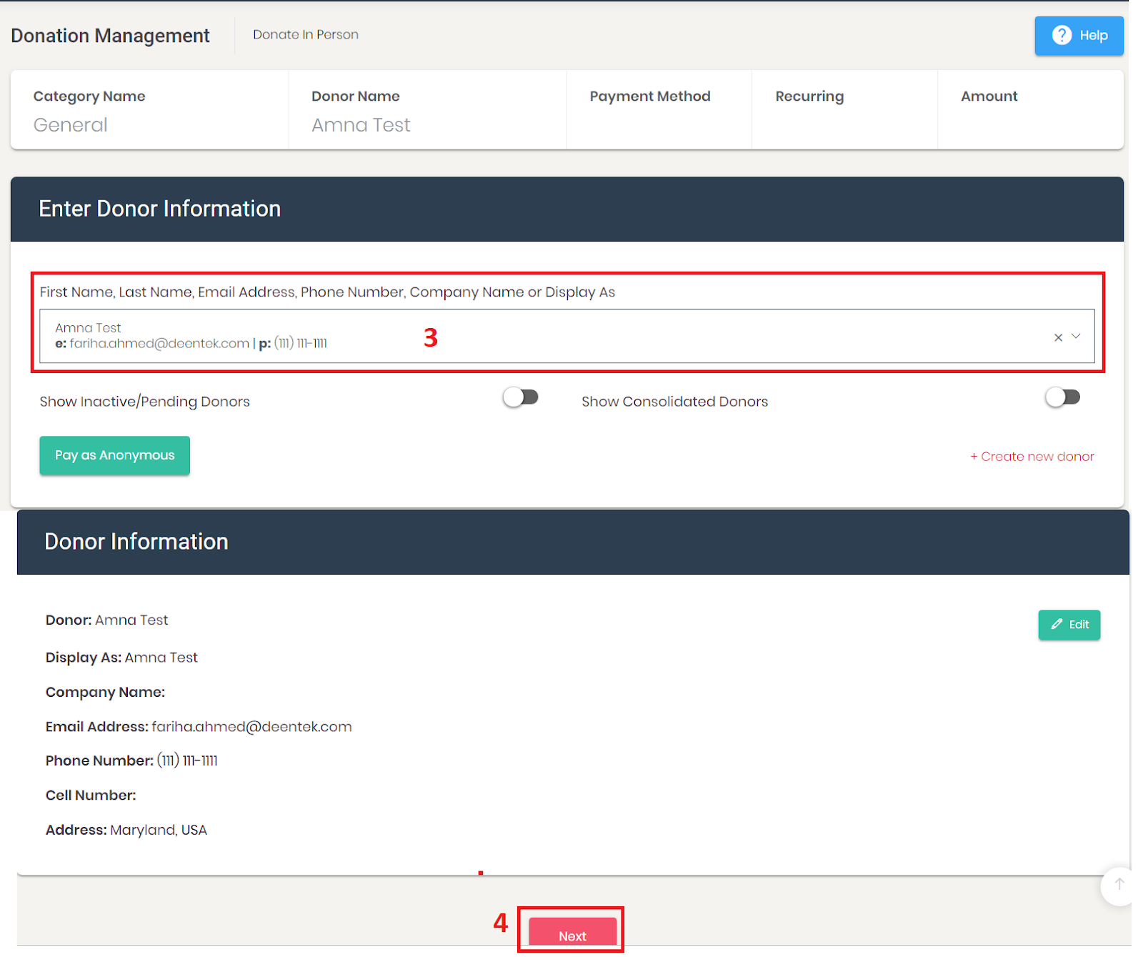Image resolution: width=1143 pixels, height=957 pixels.
Task: Select the Amount step
Action: coord(1031,110)
